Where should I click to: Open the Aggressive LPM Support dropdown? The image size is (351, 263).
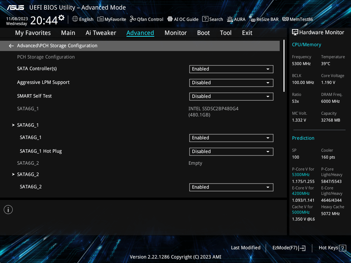click(231, 83)
